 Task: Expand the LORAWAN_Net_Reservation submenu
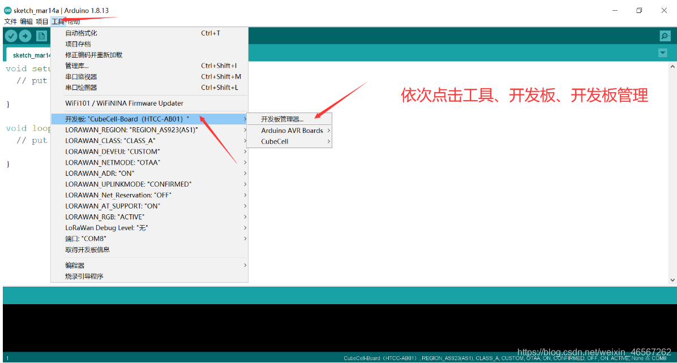tap(149, 195)
